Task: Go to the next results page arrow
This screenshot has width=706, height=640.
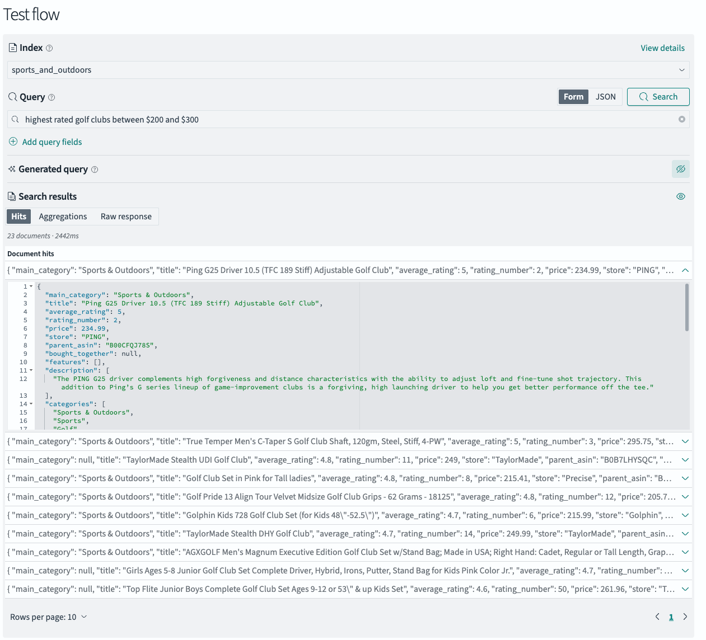Action: (x=685, y=617)
